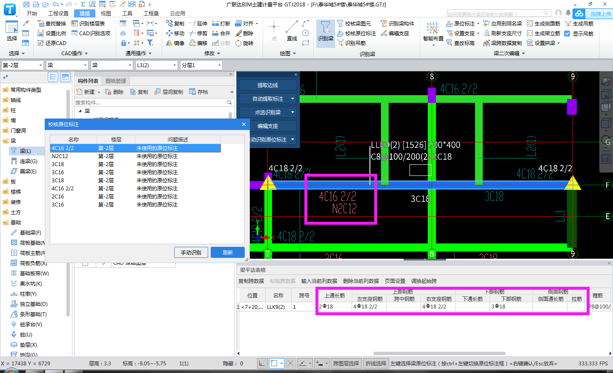The width and height of the screenshot is (613, 373).
Task: Click the 延伸 tool
Action: (x=198, y=23)
